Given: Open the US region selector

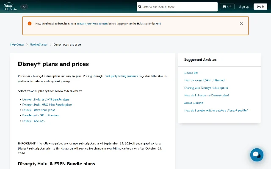Looking at the screenshot, I should click(227, 7).
